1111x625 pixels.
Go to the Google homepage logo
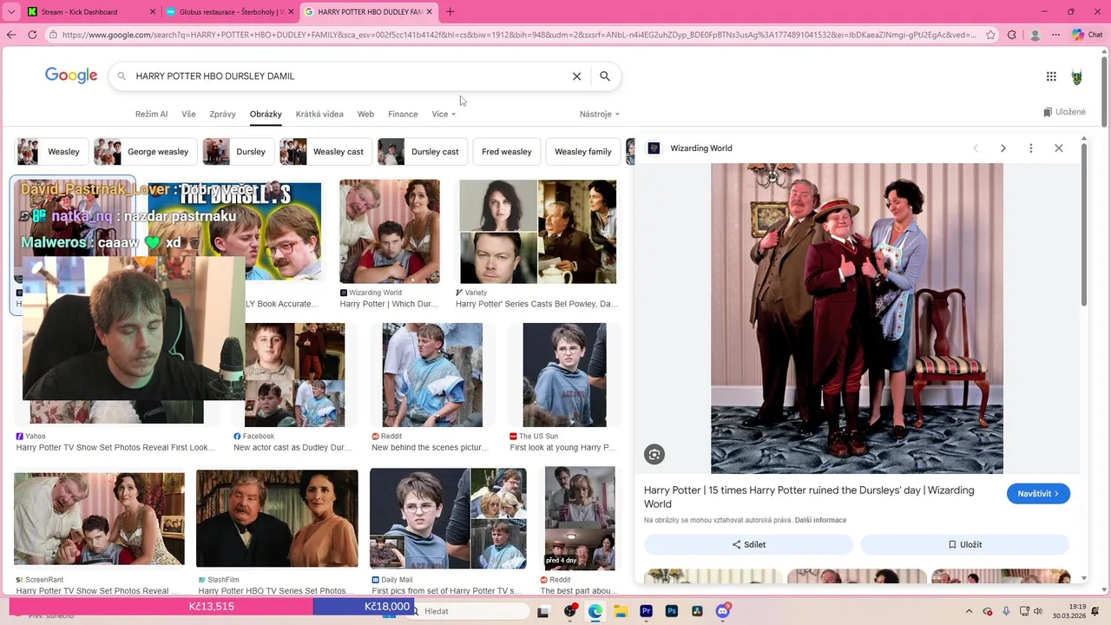point(71,76)
